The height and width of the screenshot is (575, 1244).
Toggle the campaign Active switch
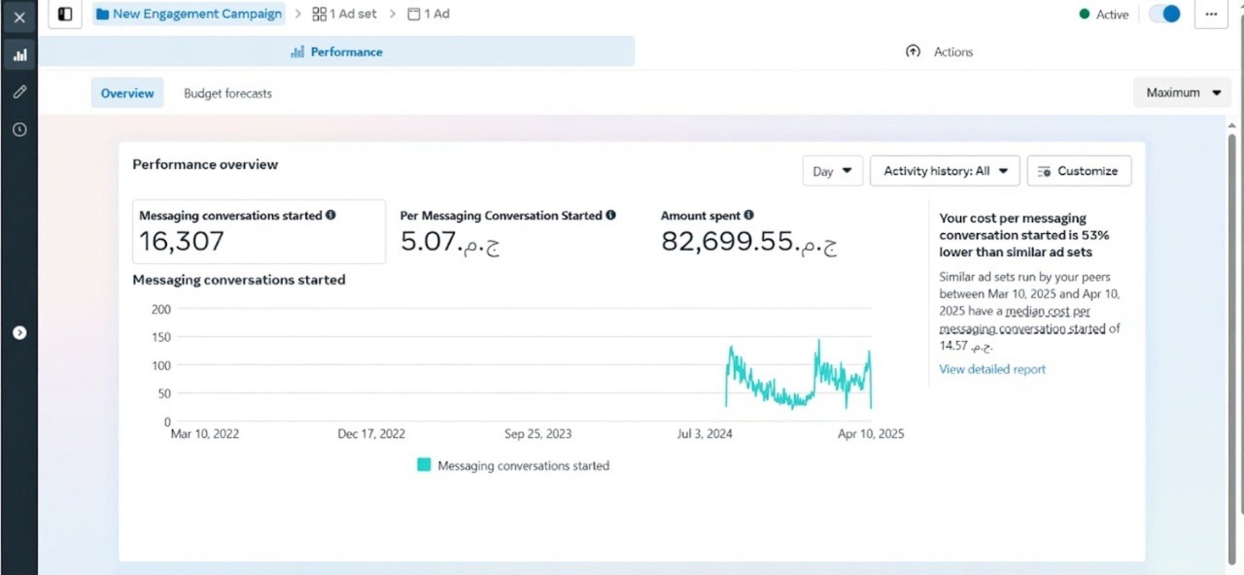tap(1165, 14)
